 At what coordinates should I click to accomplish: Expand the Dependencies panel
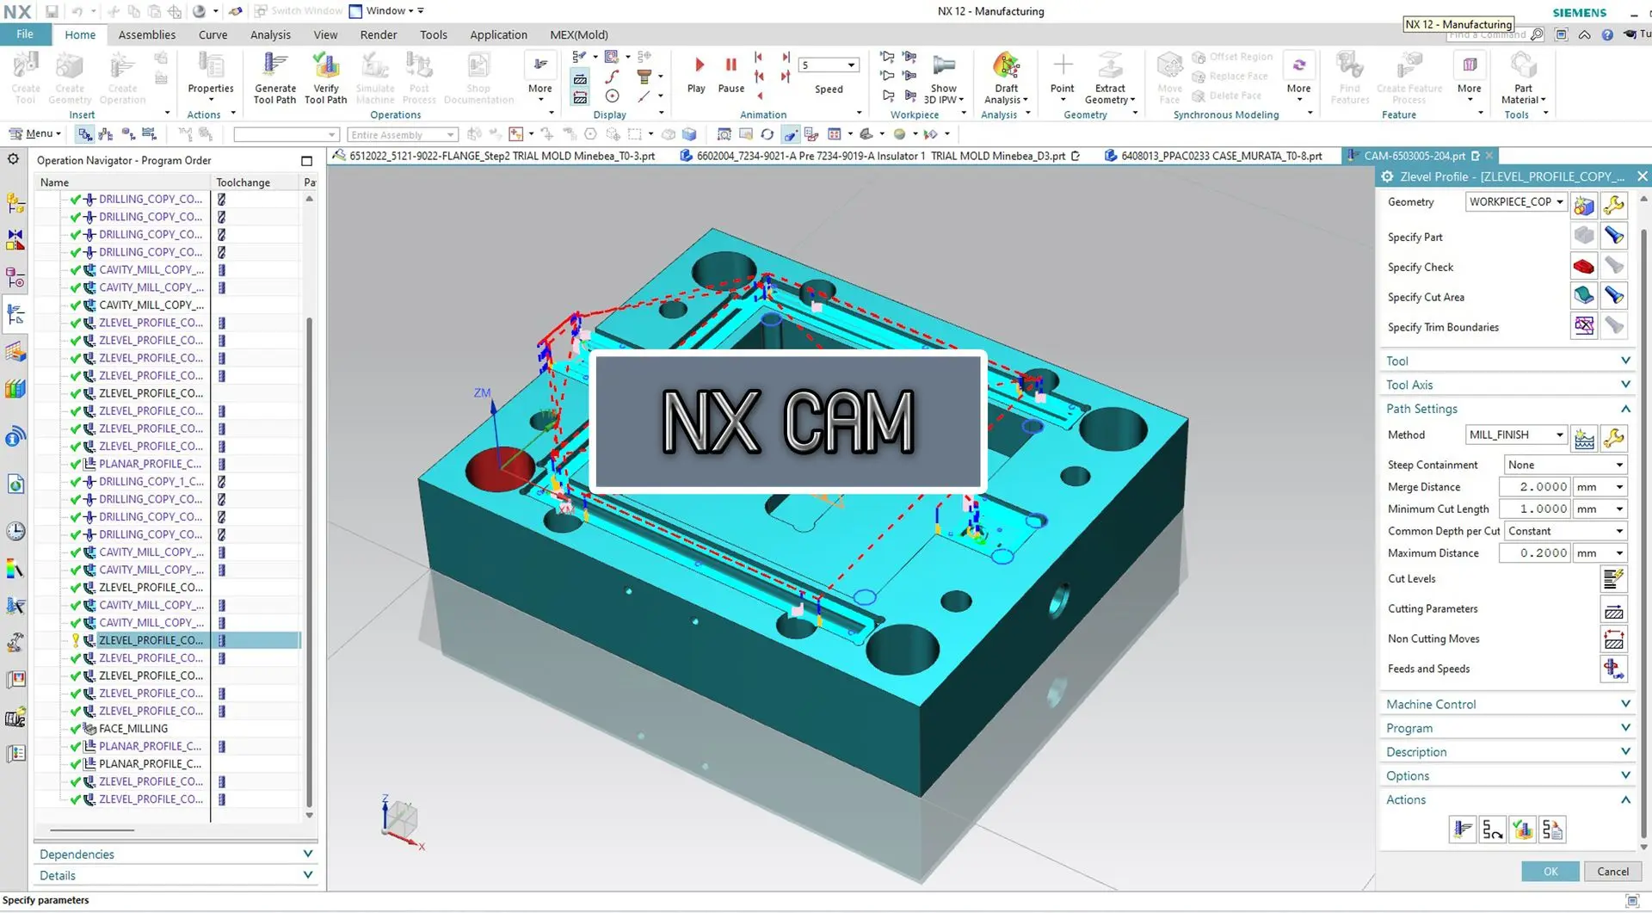(176, 854)
